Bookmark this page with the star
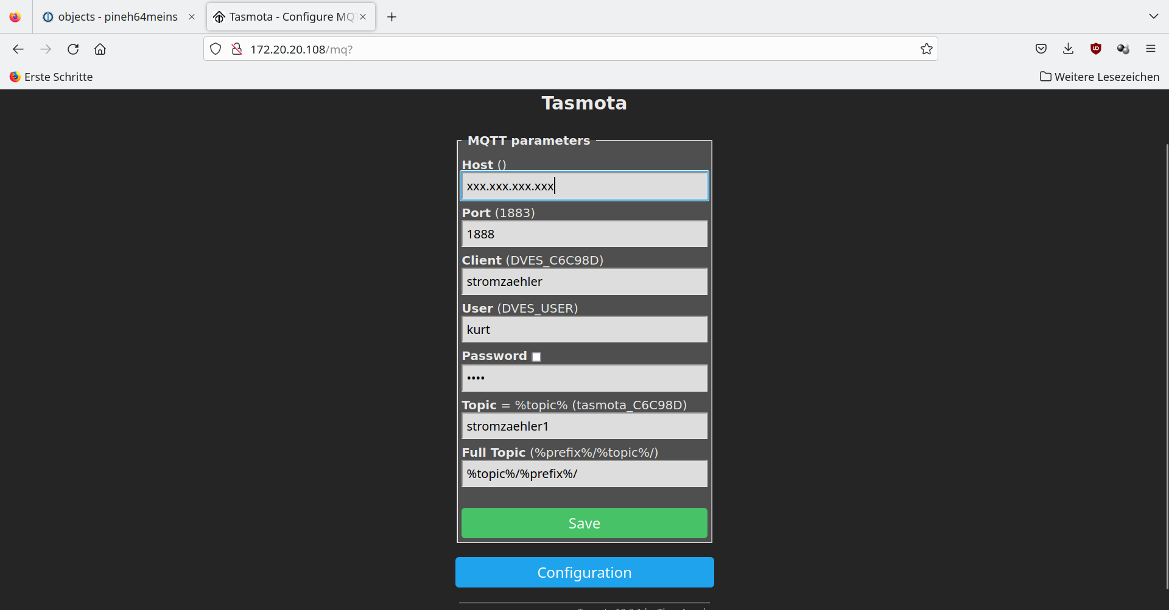 pyautogui.click(x=927, y=49)
